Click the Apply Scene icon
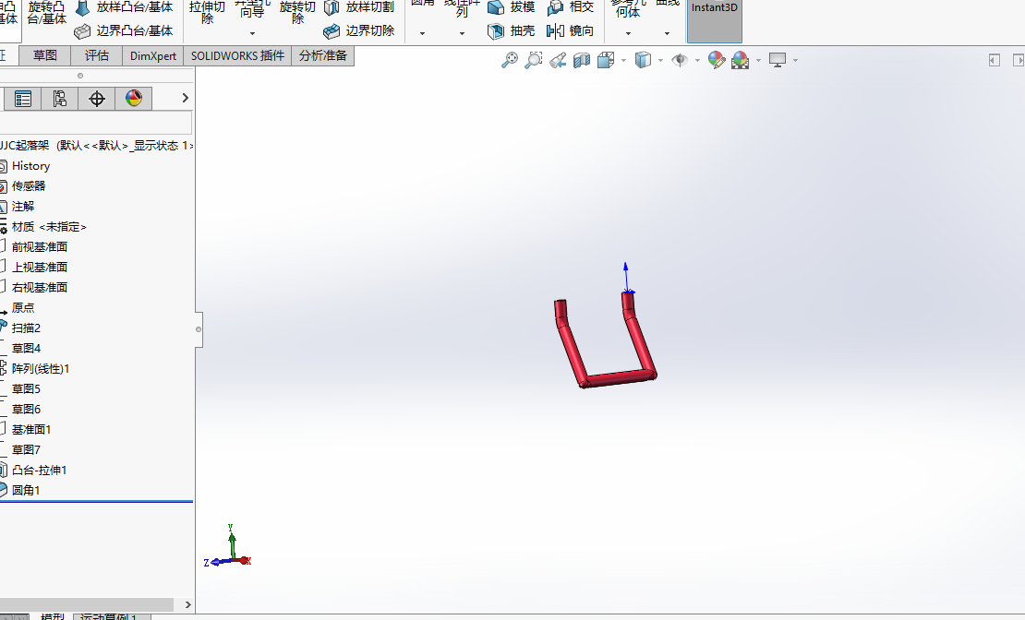The image size is (1025, 620). click(x=740, y=60)
